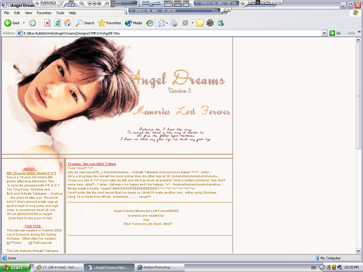Open the View menu
The image size is (363, 272).
coord(28,13)
